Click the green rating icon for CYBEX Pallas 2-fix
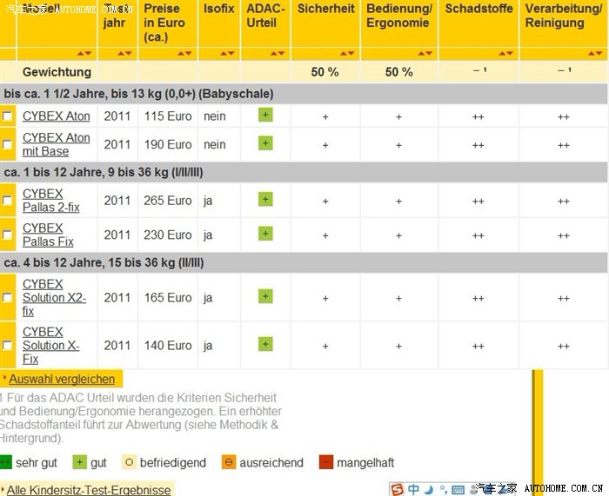 pyautogui.click(x=265, y=199)
